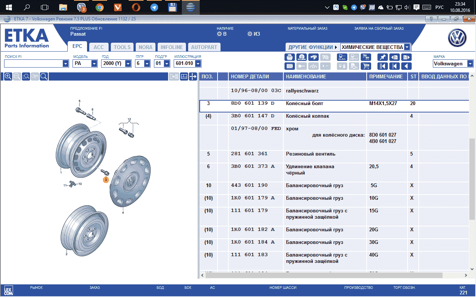Screen dimensions: 476x297
Task: Go to previous illustration page icon
Action: tap(394, 57)
